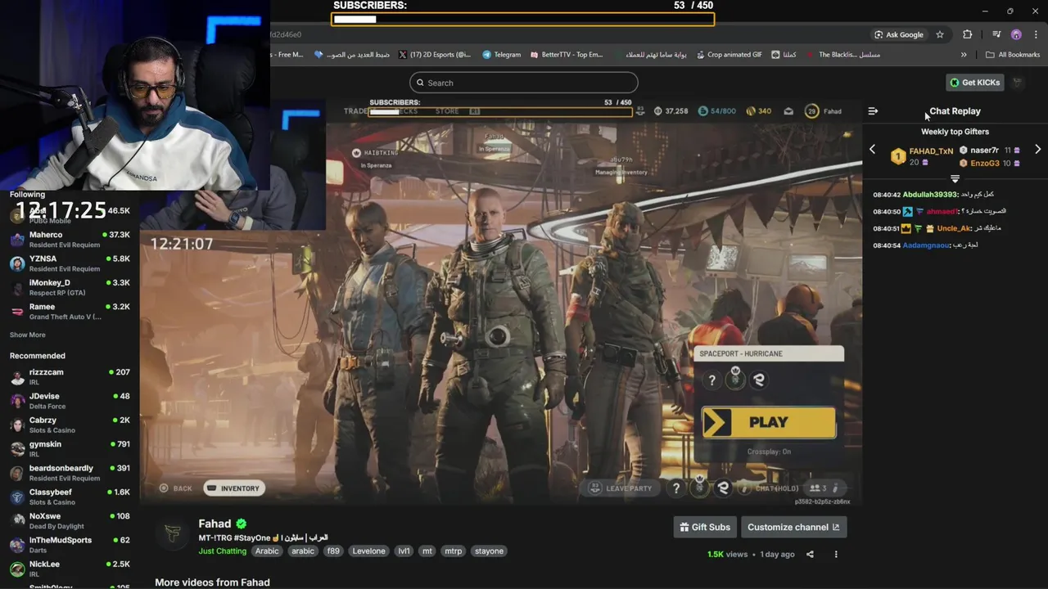The width and height of the screenshot is (1048, 589).
Task: Click the Ask Google button in address bar
Action: pos(898,34)
